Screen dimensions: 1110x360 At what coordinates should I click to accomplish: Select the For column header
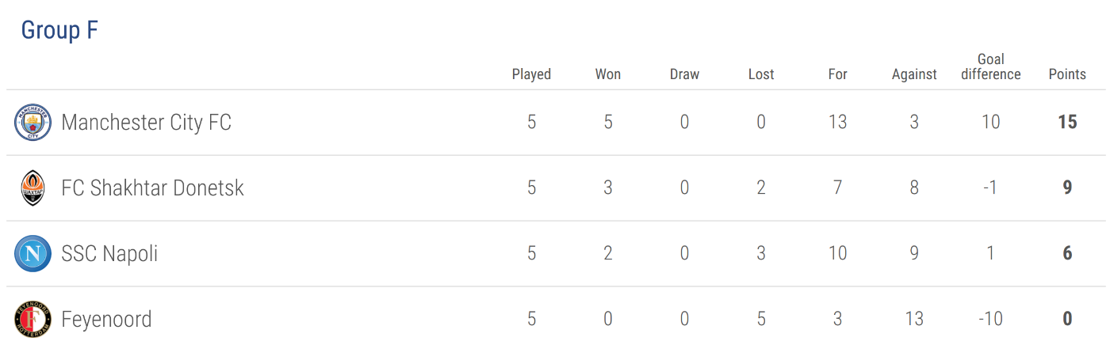pos(838,74)
